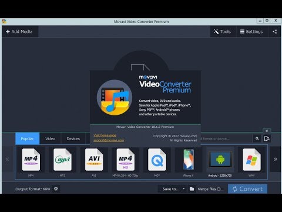Screen dimensions: 282x212
Task: Focus the find format or device field
Action: (x=227, y=138)
